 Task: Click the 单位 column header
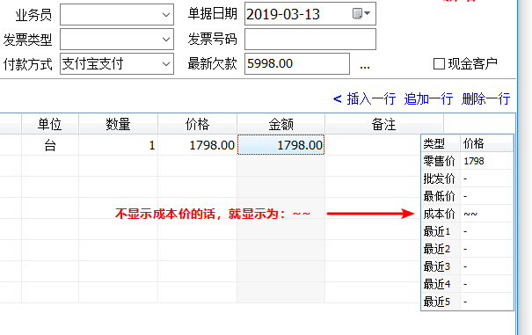pyautogui.click(x=50, y=124)
